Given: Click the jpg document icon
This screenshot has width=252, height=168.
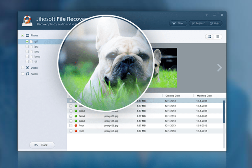Looking at the screenshot, I should coord(31,47).
